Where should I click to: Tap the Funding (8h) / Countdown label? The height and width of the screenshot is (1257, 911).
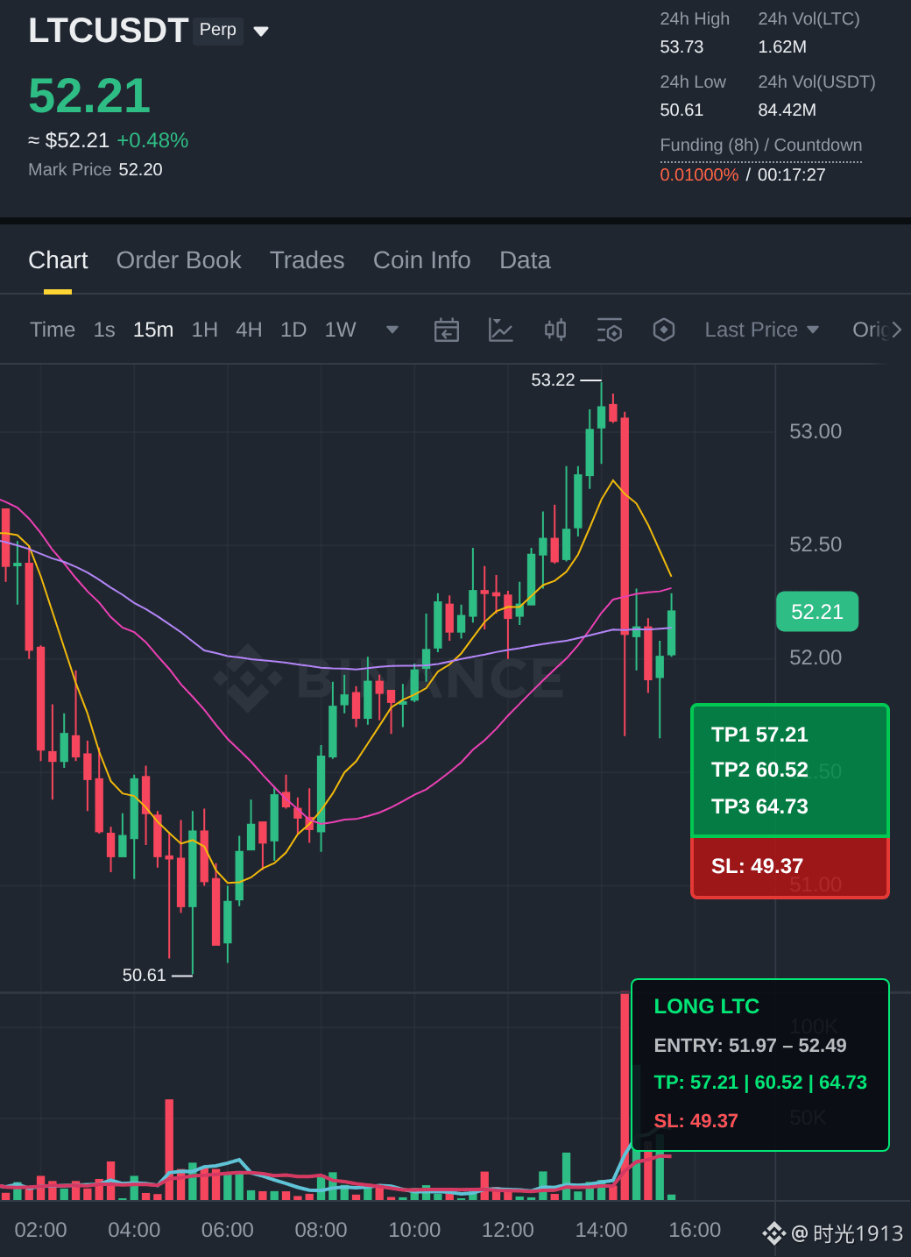tap(761, 145)
